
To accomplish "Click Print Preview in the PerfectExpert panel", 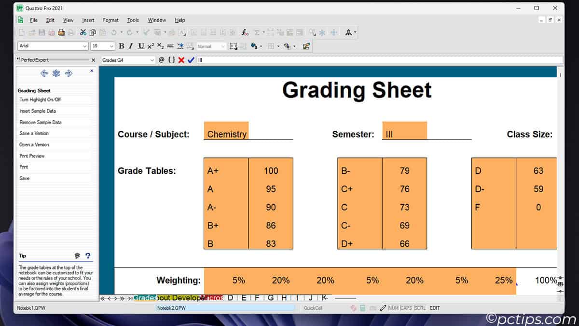I will coord(32,156).
